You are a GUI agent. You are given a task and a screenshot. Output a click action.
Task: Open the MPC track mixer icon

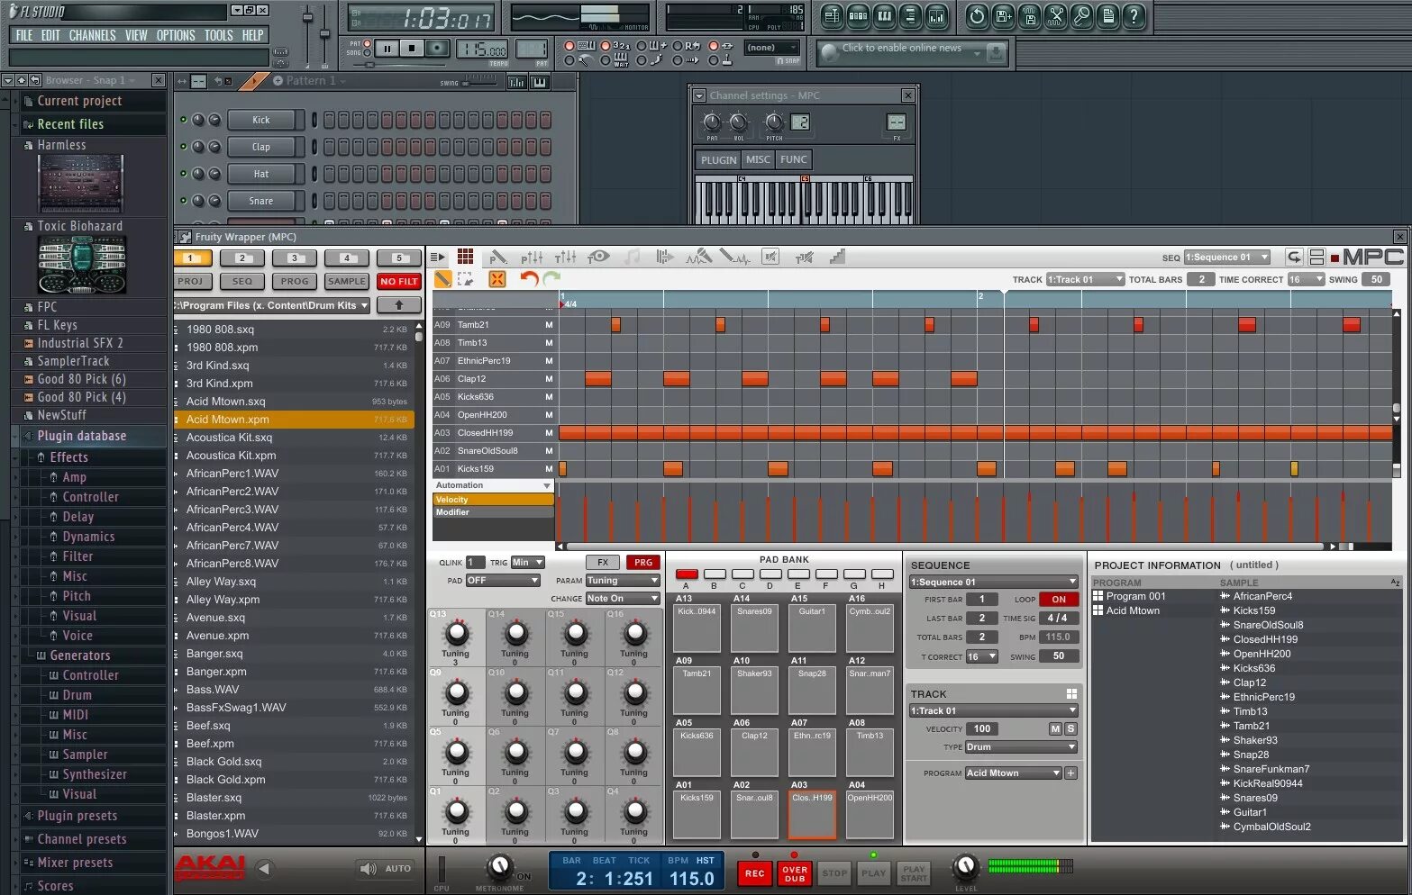[565, 257]
